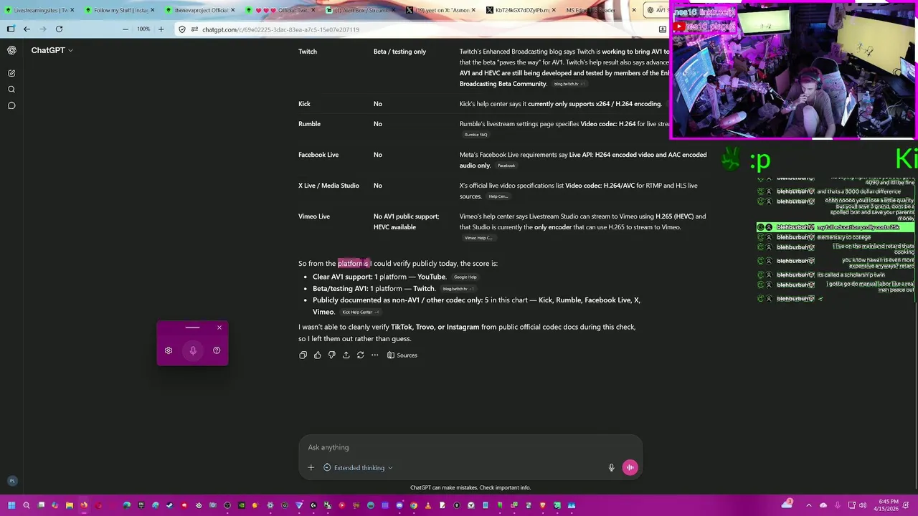
Task: Share the response via share icon
Action: point(346,355)
